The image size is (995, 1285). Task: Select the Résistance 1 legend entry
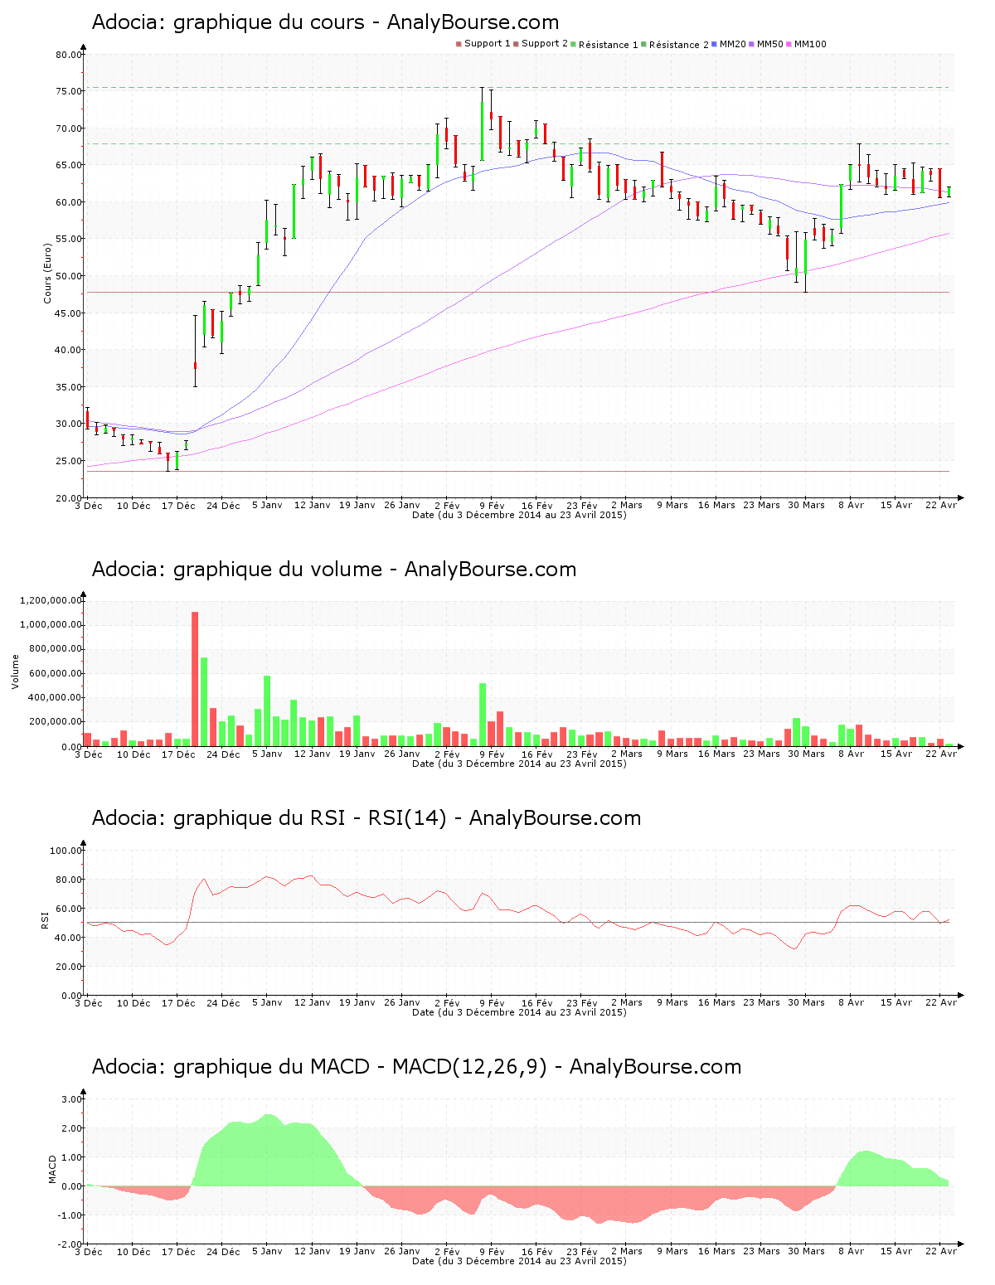pyautogui.click(x=604, y=44)
